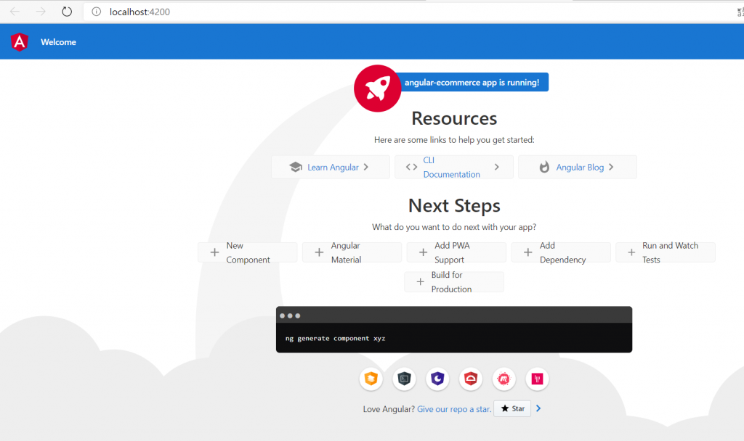Image resolution: width=744 pixels, height=441 pixels.
Task: Click the code brackets icon on CLI Documentation
Action: click(411, 167)
